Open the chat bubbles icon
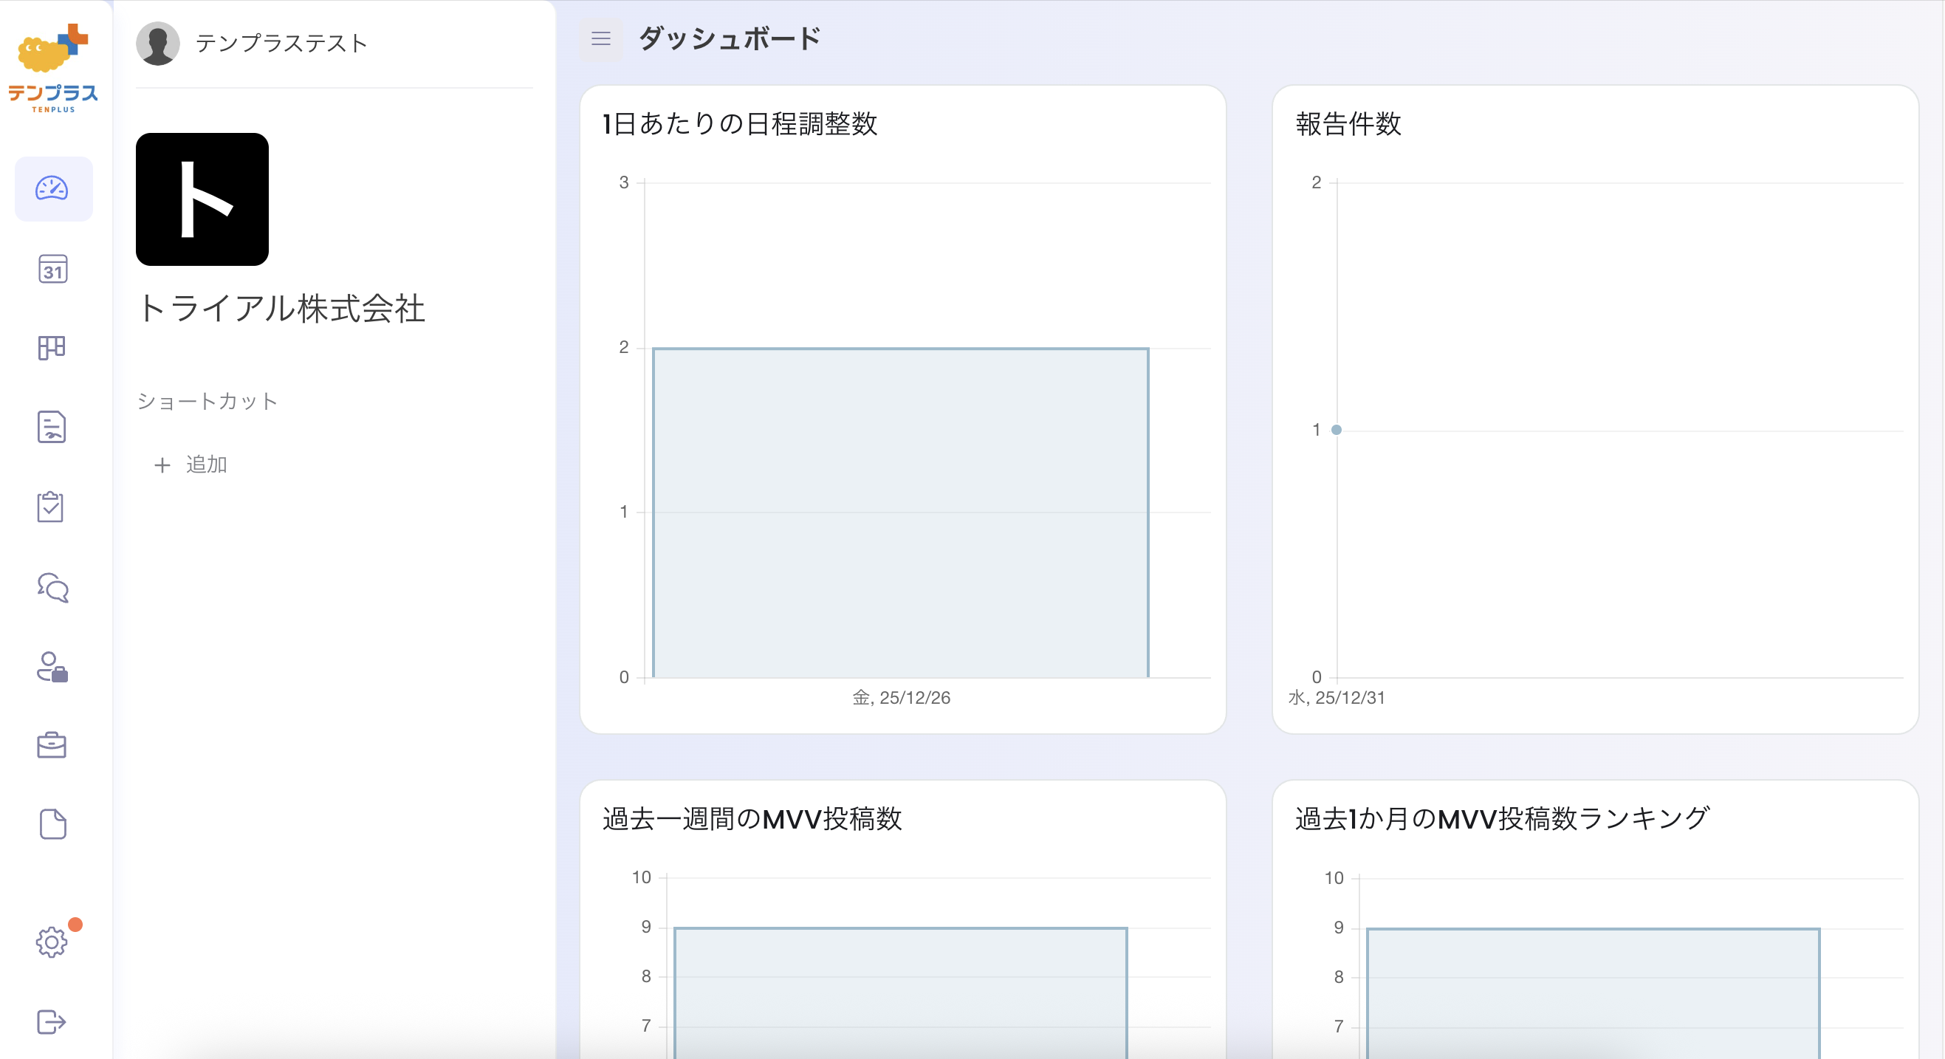Screen dimensions: 1945x1059 pyautogui.click(x=52, y=587)
